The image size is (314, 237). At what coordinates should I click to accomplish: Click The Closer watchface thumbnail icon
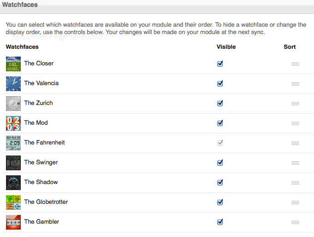pyautogui.click(x=13, y=64)
